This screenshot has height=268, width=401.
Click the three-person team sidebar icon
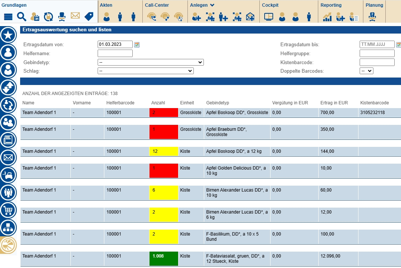(8, 192)
